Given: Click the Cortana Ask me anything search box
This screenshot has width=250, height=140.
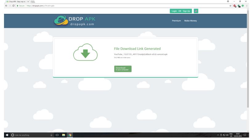Looking at the screenshot, I should [x=32, y=135].
